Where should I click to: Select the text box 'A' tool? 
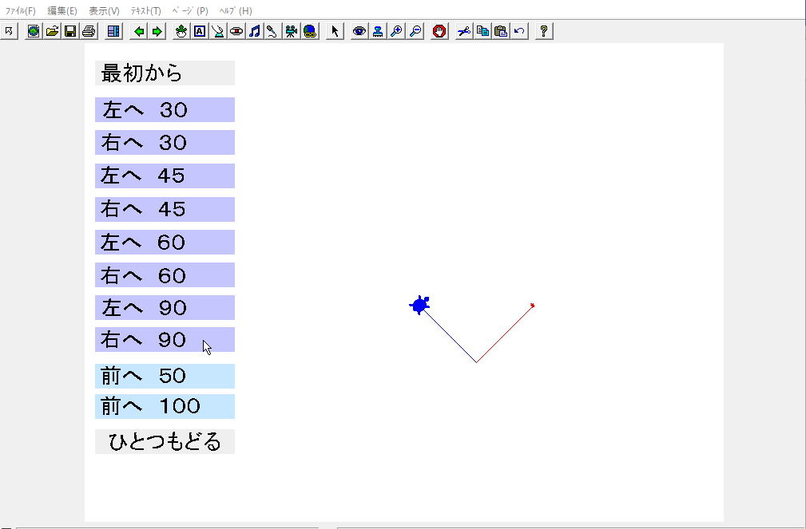click(x=200, y=31)
